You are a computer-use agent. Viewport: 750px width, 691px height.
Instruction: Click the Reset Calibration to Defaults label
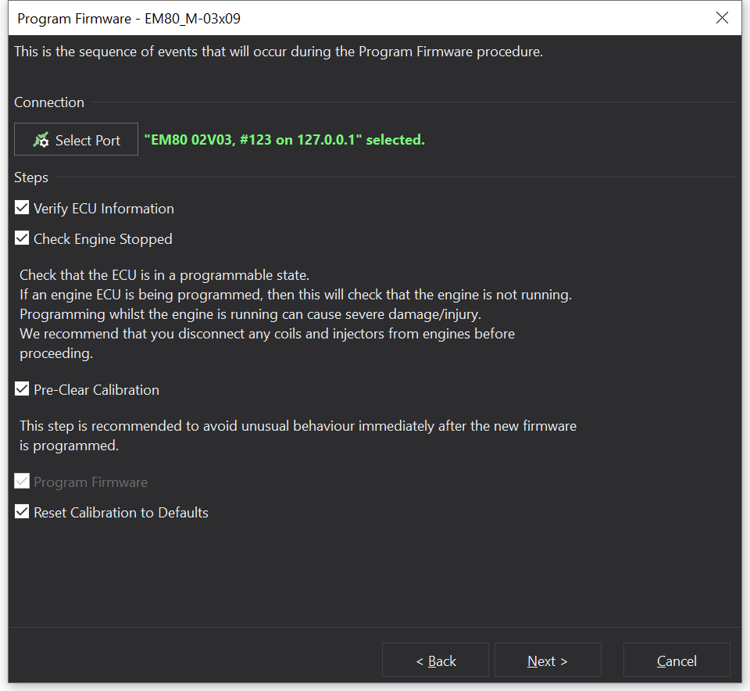click(x=120, y=513)
